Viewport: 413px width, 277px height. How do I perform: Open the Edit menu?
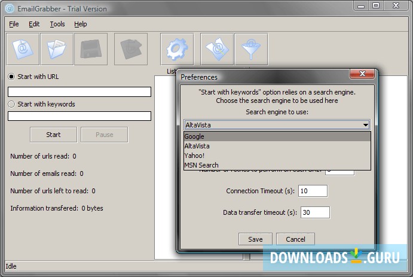tap(34, 24)
